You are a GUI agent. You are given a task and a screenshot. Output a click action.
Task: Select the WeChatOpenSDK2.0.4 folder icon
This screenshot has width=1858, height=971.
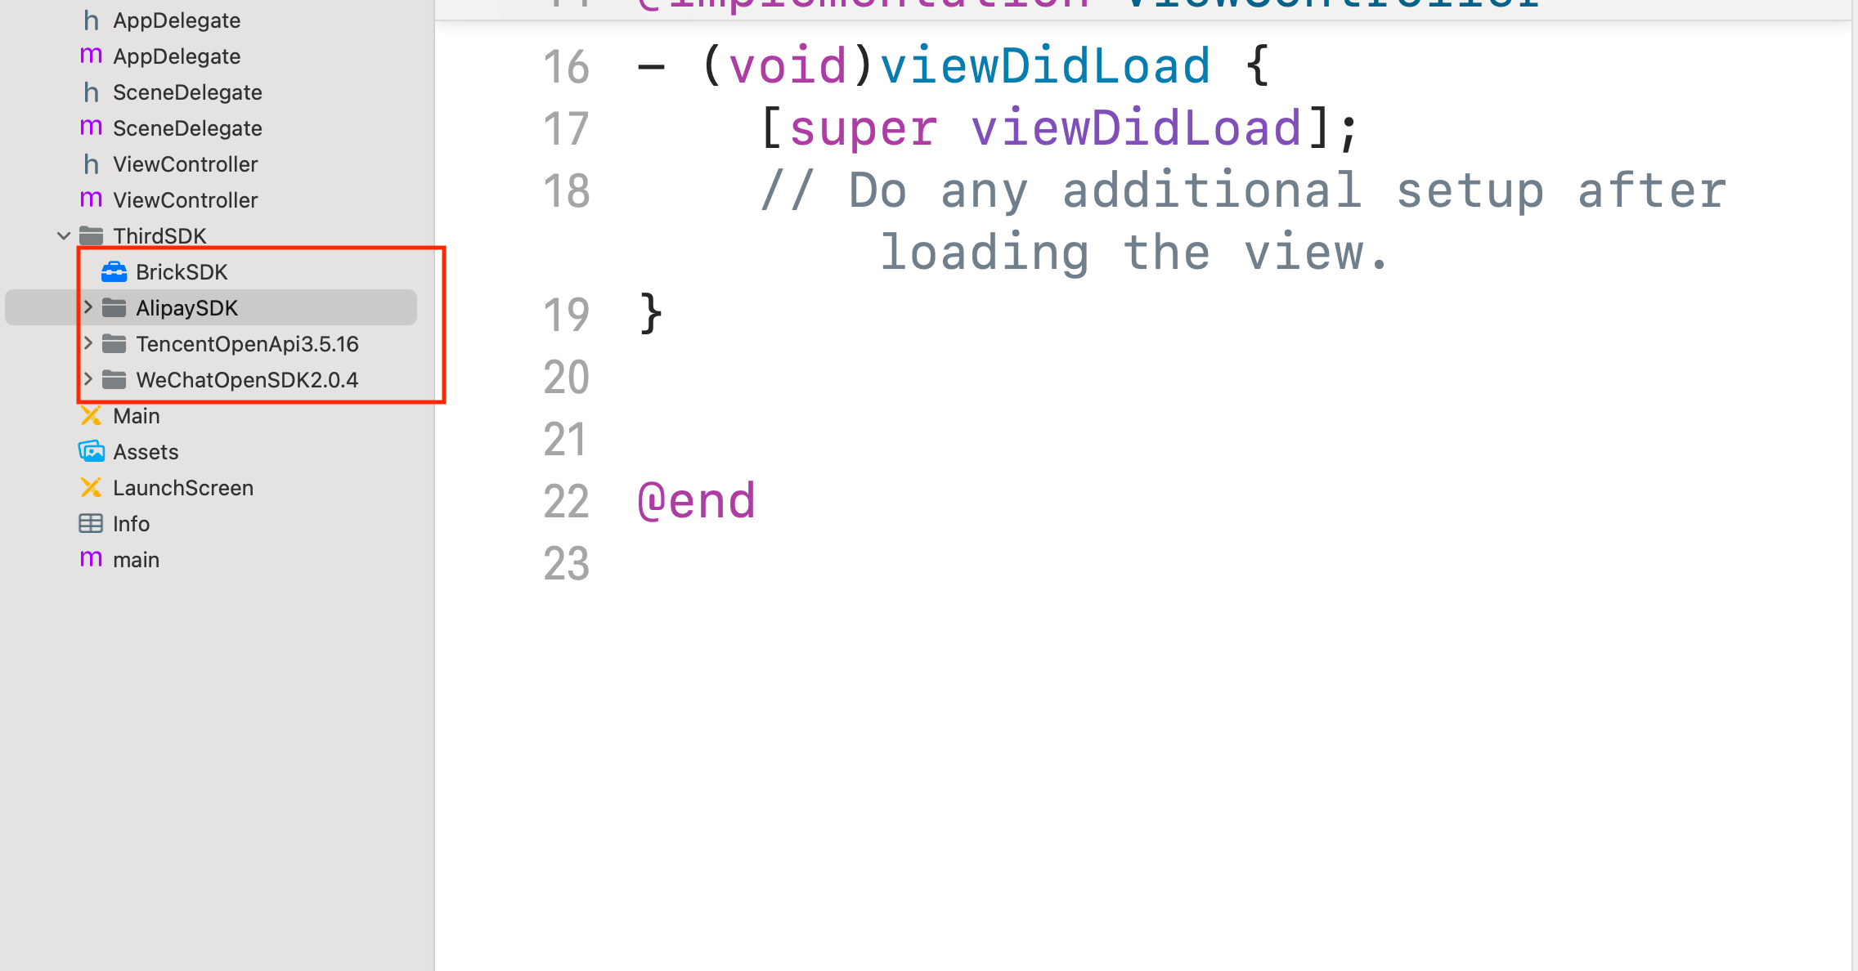(x=115, y=379)
